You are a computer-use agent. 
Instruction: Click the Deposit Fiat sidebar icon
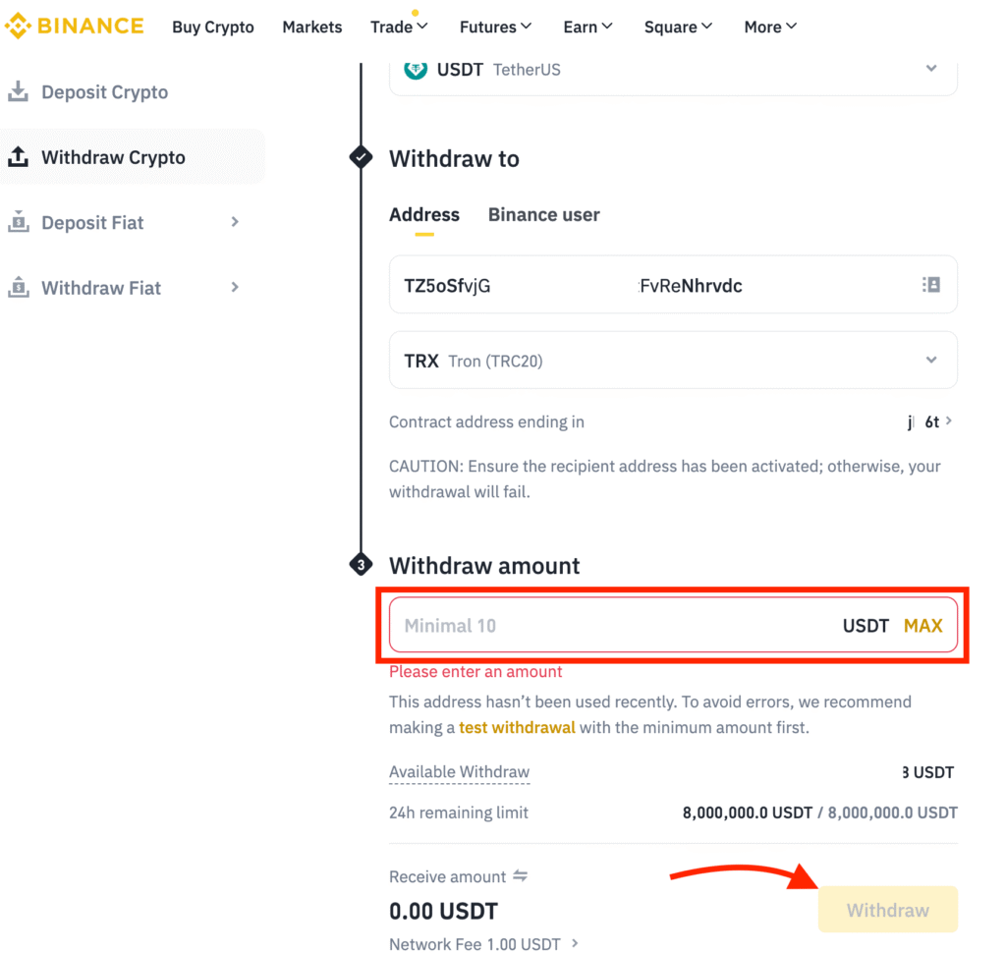click(18, 223)
